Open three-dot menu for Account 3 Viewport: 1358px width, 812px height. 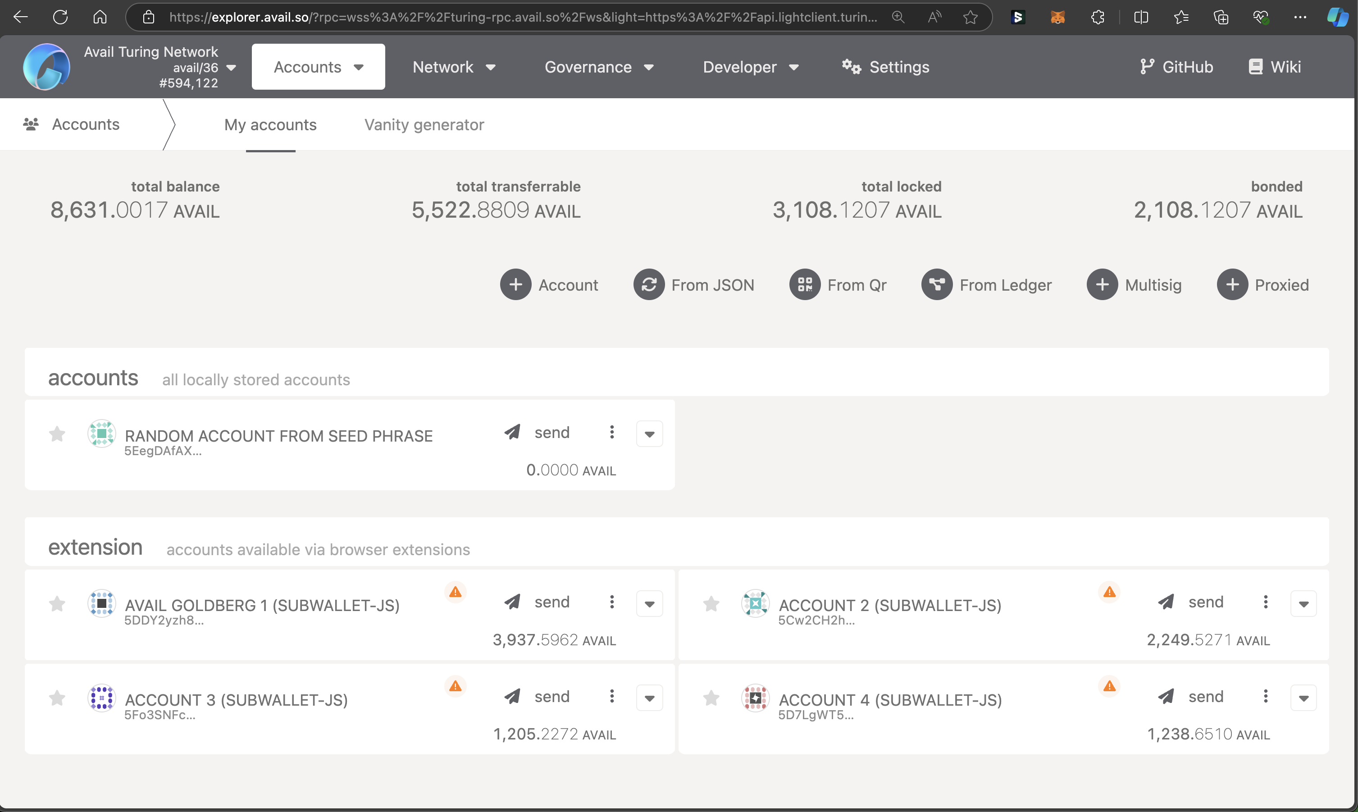[612, 697]
